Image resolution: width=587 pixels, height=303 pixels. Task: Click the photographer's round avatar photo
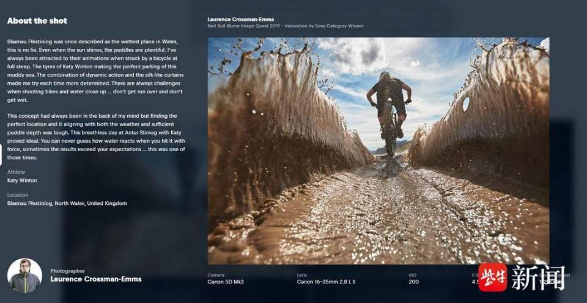(24, 276)
